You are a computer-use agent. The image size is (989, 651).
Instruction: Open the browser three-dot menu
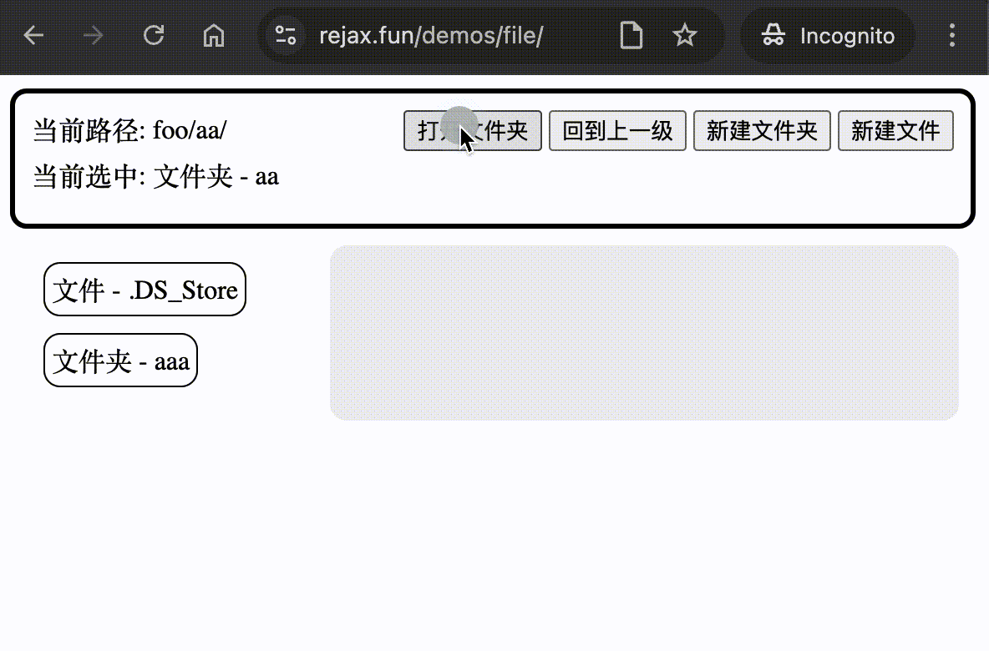point(951,35)
